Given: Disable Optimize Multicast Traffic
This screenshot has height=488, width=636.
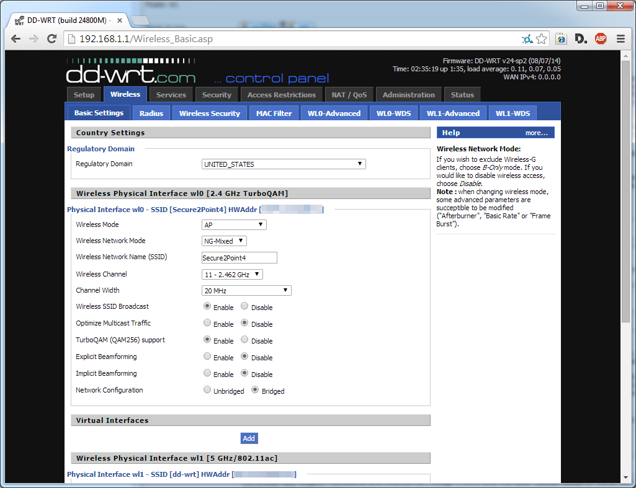Looking at the screenshot, I should (244, 323).
